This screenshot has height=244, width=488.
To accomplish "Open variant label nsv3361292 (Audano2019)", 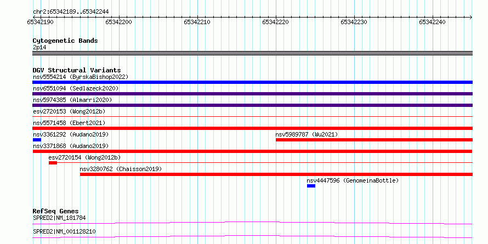I will [71, 134].
